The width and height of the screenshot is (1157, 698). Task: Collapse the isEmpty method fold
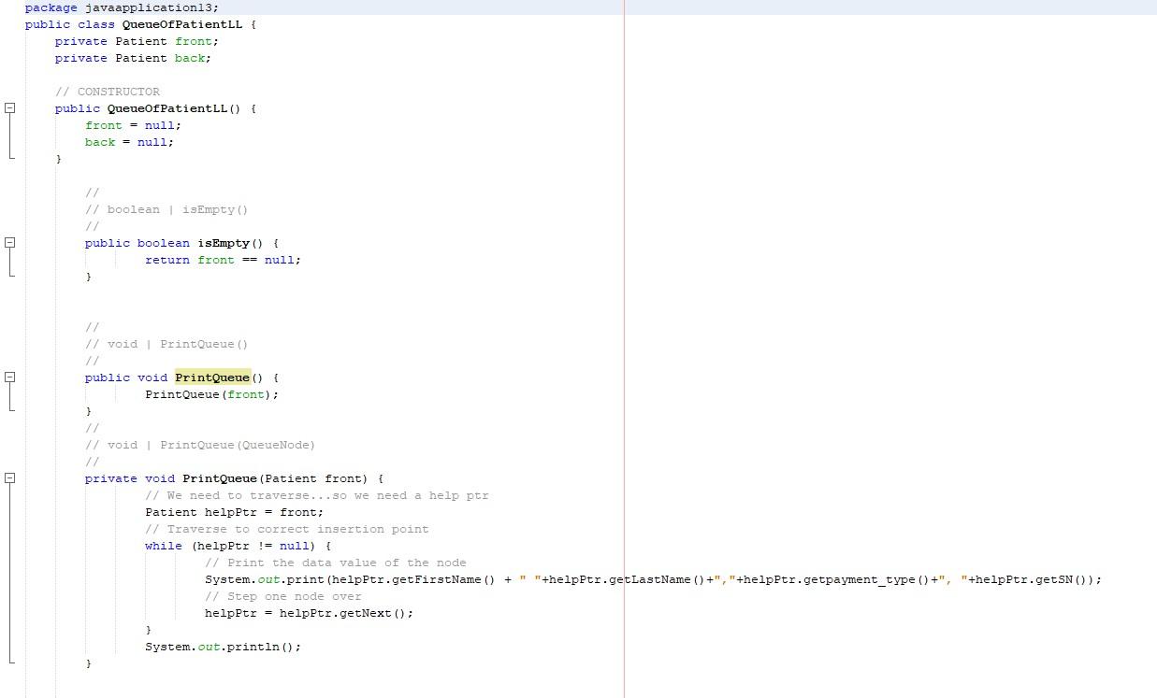[x=9, y=242]
